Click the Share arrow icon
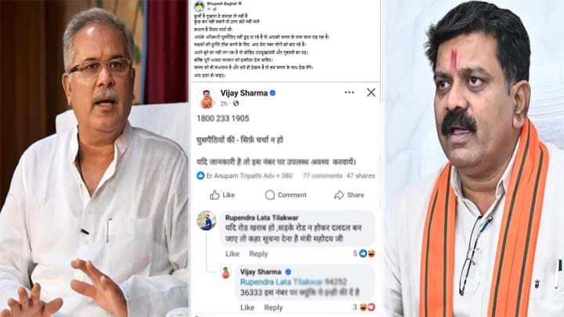 coord(339,195)
